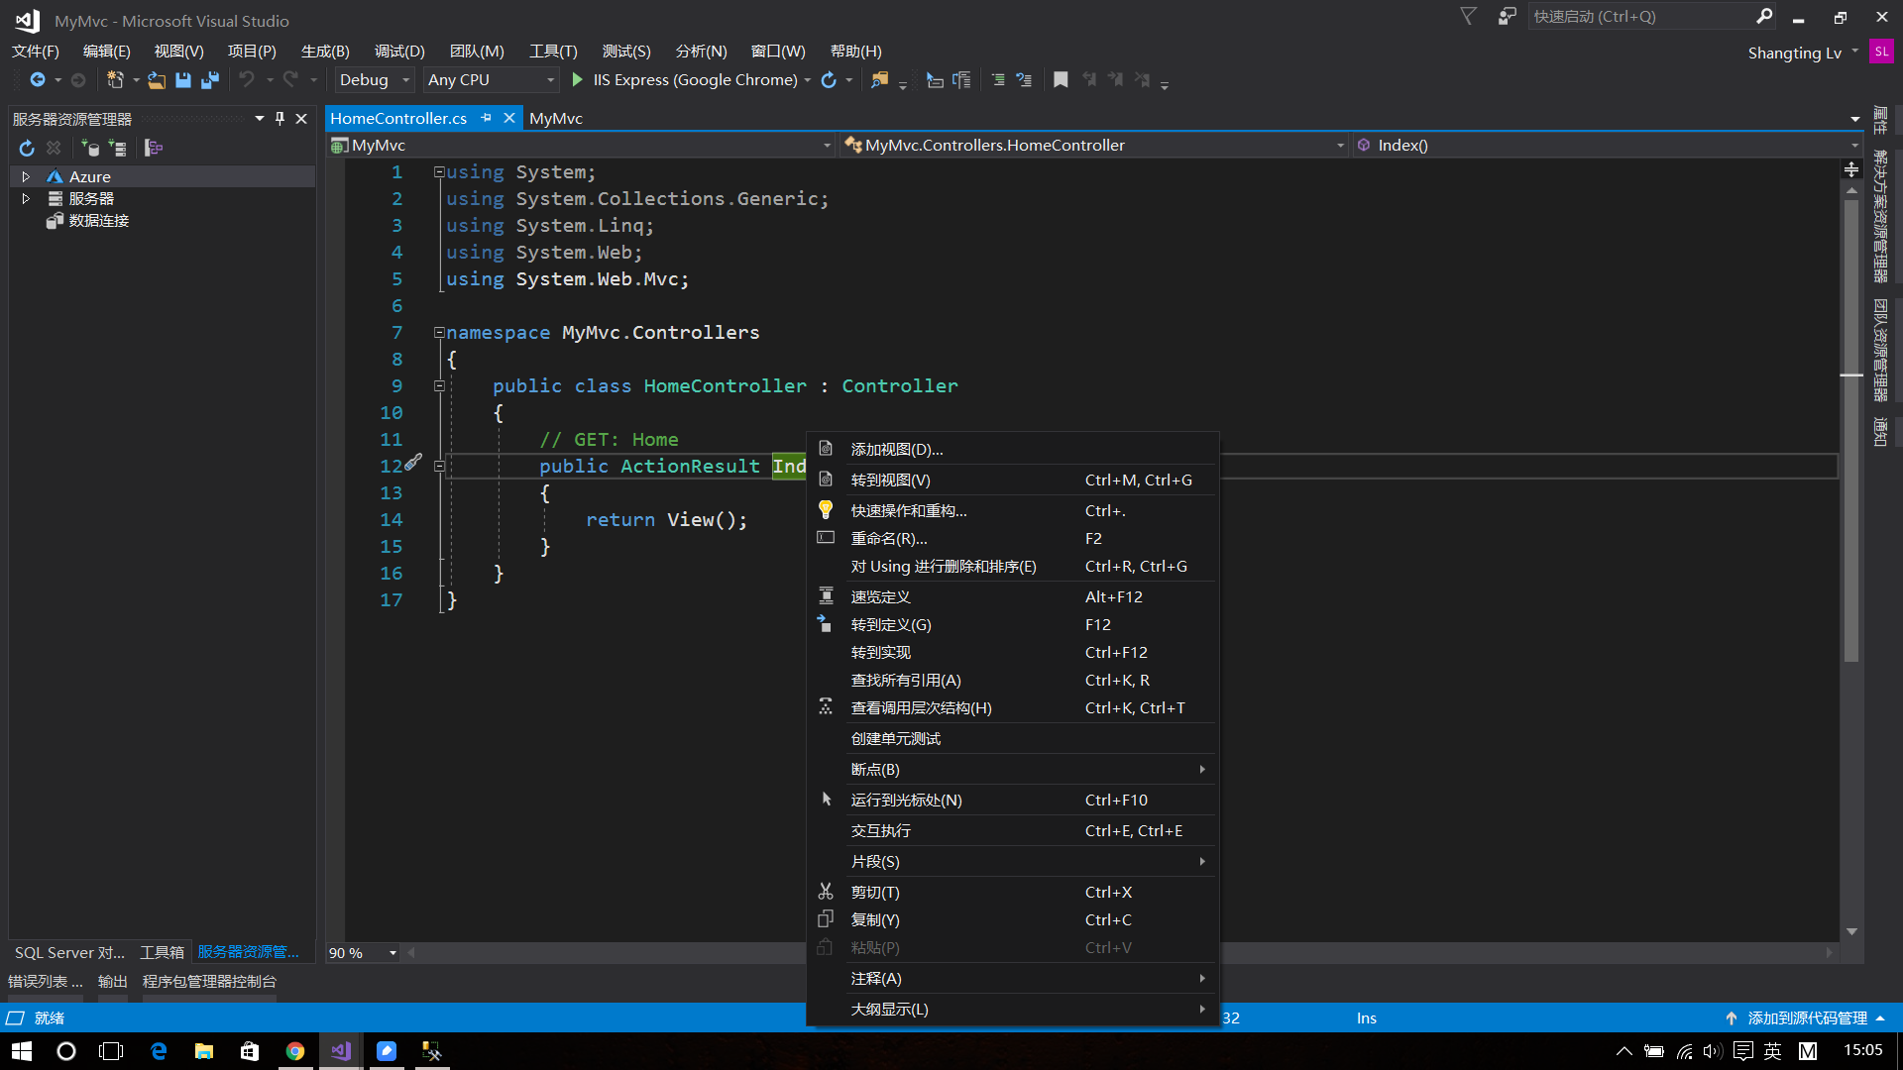Viewport: 1903px width, 1070px height.
Task: Toggle pin on Server Explorer panel
Action: 280,118
